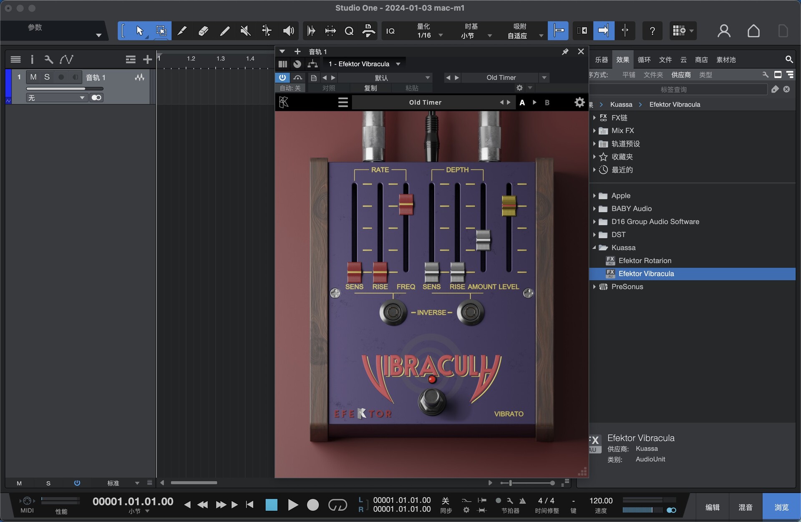Solo track 音轨 1

pos(47,77)
